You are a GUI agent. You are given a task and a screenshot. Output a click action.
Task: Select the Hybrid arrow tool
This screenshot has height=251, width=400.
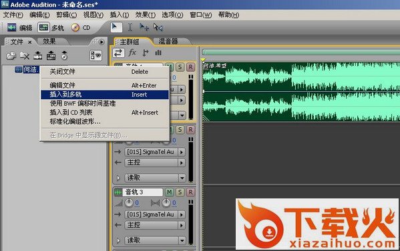pyautogui.click(x=116, y=27)
